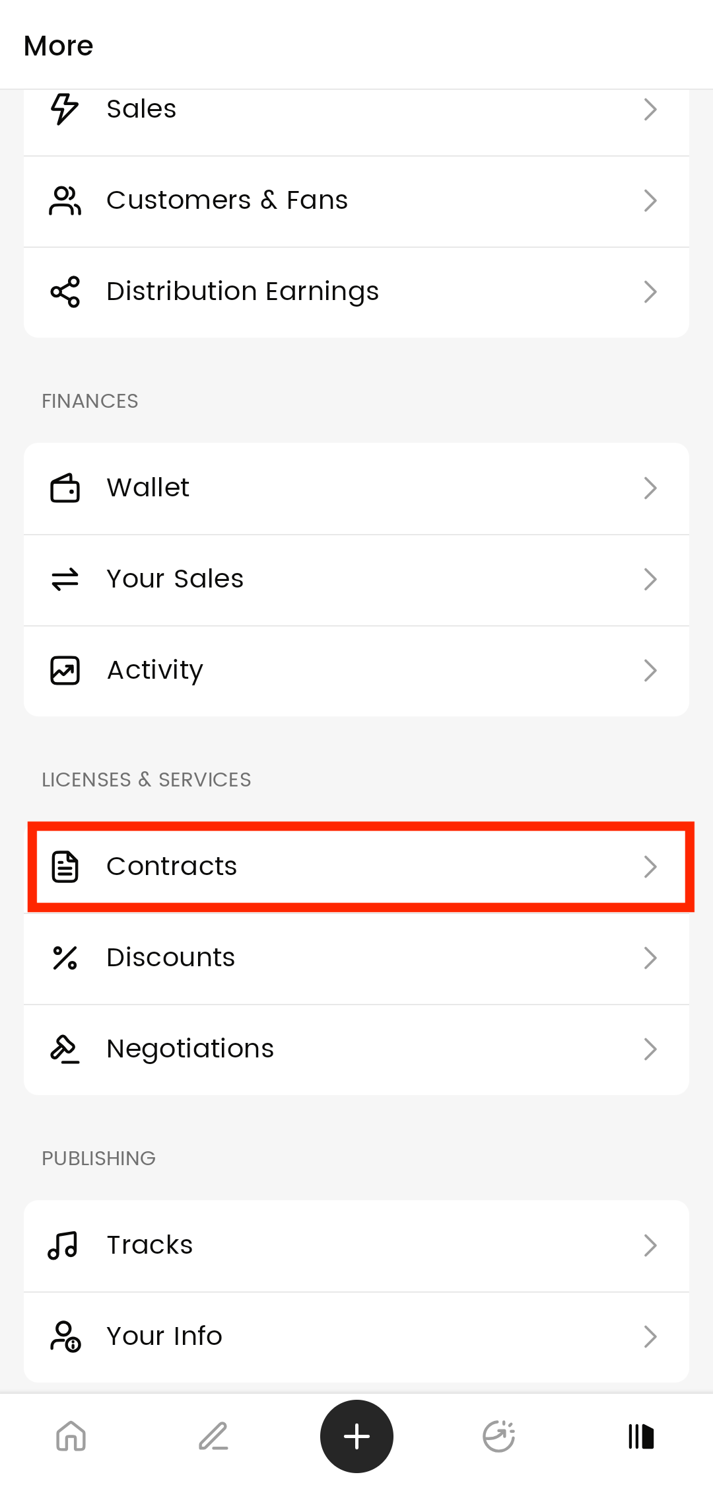Expand the Your Info chevron arrow
The width and height of the screenshot is (713, 1487).
point(650,1336)
